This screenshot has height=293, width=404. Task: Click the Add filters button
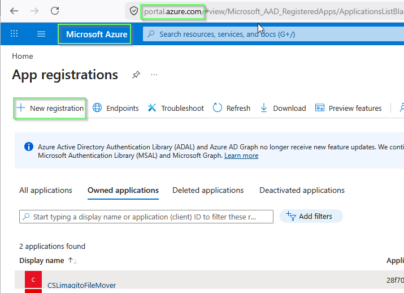(x=311, y=216)
